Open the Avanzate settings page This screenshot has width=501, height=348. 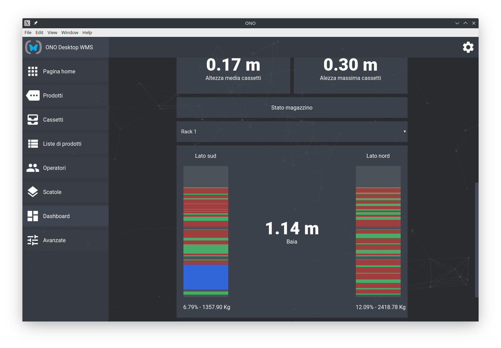pos(66,240)
